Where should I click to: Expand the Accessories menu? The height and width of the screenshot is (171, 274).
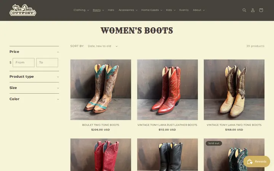(128, 10)
